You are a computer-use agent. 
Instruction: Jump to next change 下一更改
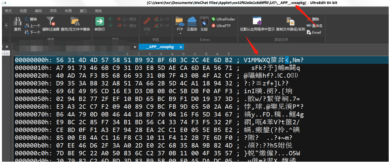point(127,26)
